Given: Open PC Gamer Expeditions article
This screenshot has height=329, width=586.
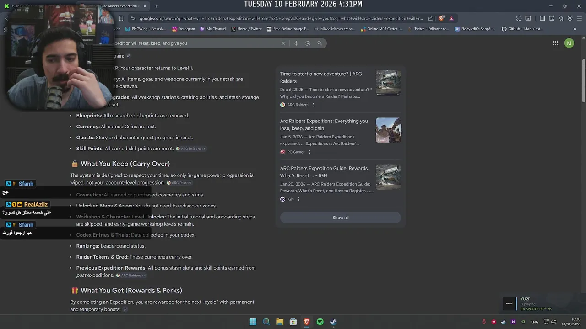Looking at the screenshot, I should click(x=324, y=125).
